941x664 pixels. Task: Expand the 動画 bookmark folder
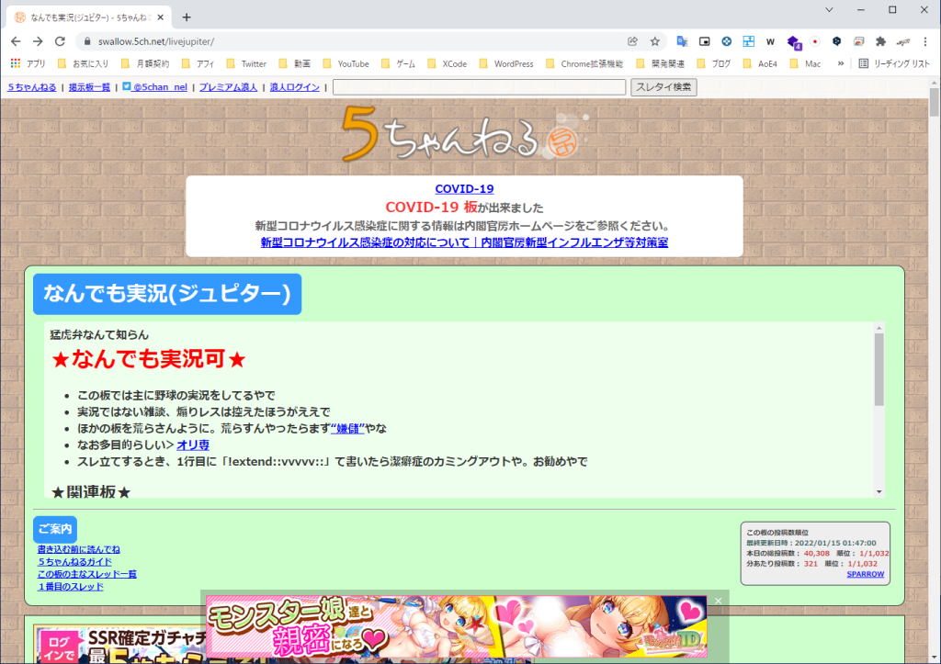pyautogui.click(x=295, y=63)
